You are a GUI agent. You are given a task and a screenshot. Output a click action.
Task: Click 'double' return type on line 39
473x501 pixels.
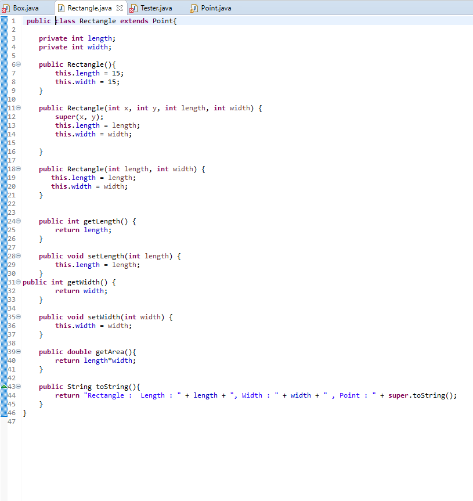[x=79, y=352]
